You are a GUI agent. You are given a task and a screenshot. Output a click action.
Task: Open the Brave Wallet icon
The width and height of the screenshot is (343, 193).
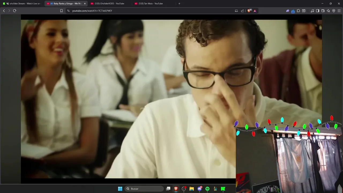(323, 11)
